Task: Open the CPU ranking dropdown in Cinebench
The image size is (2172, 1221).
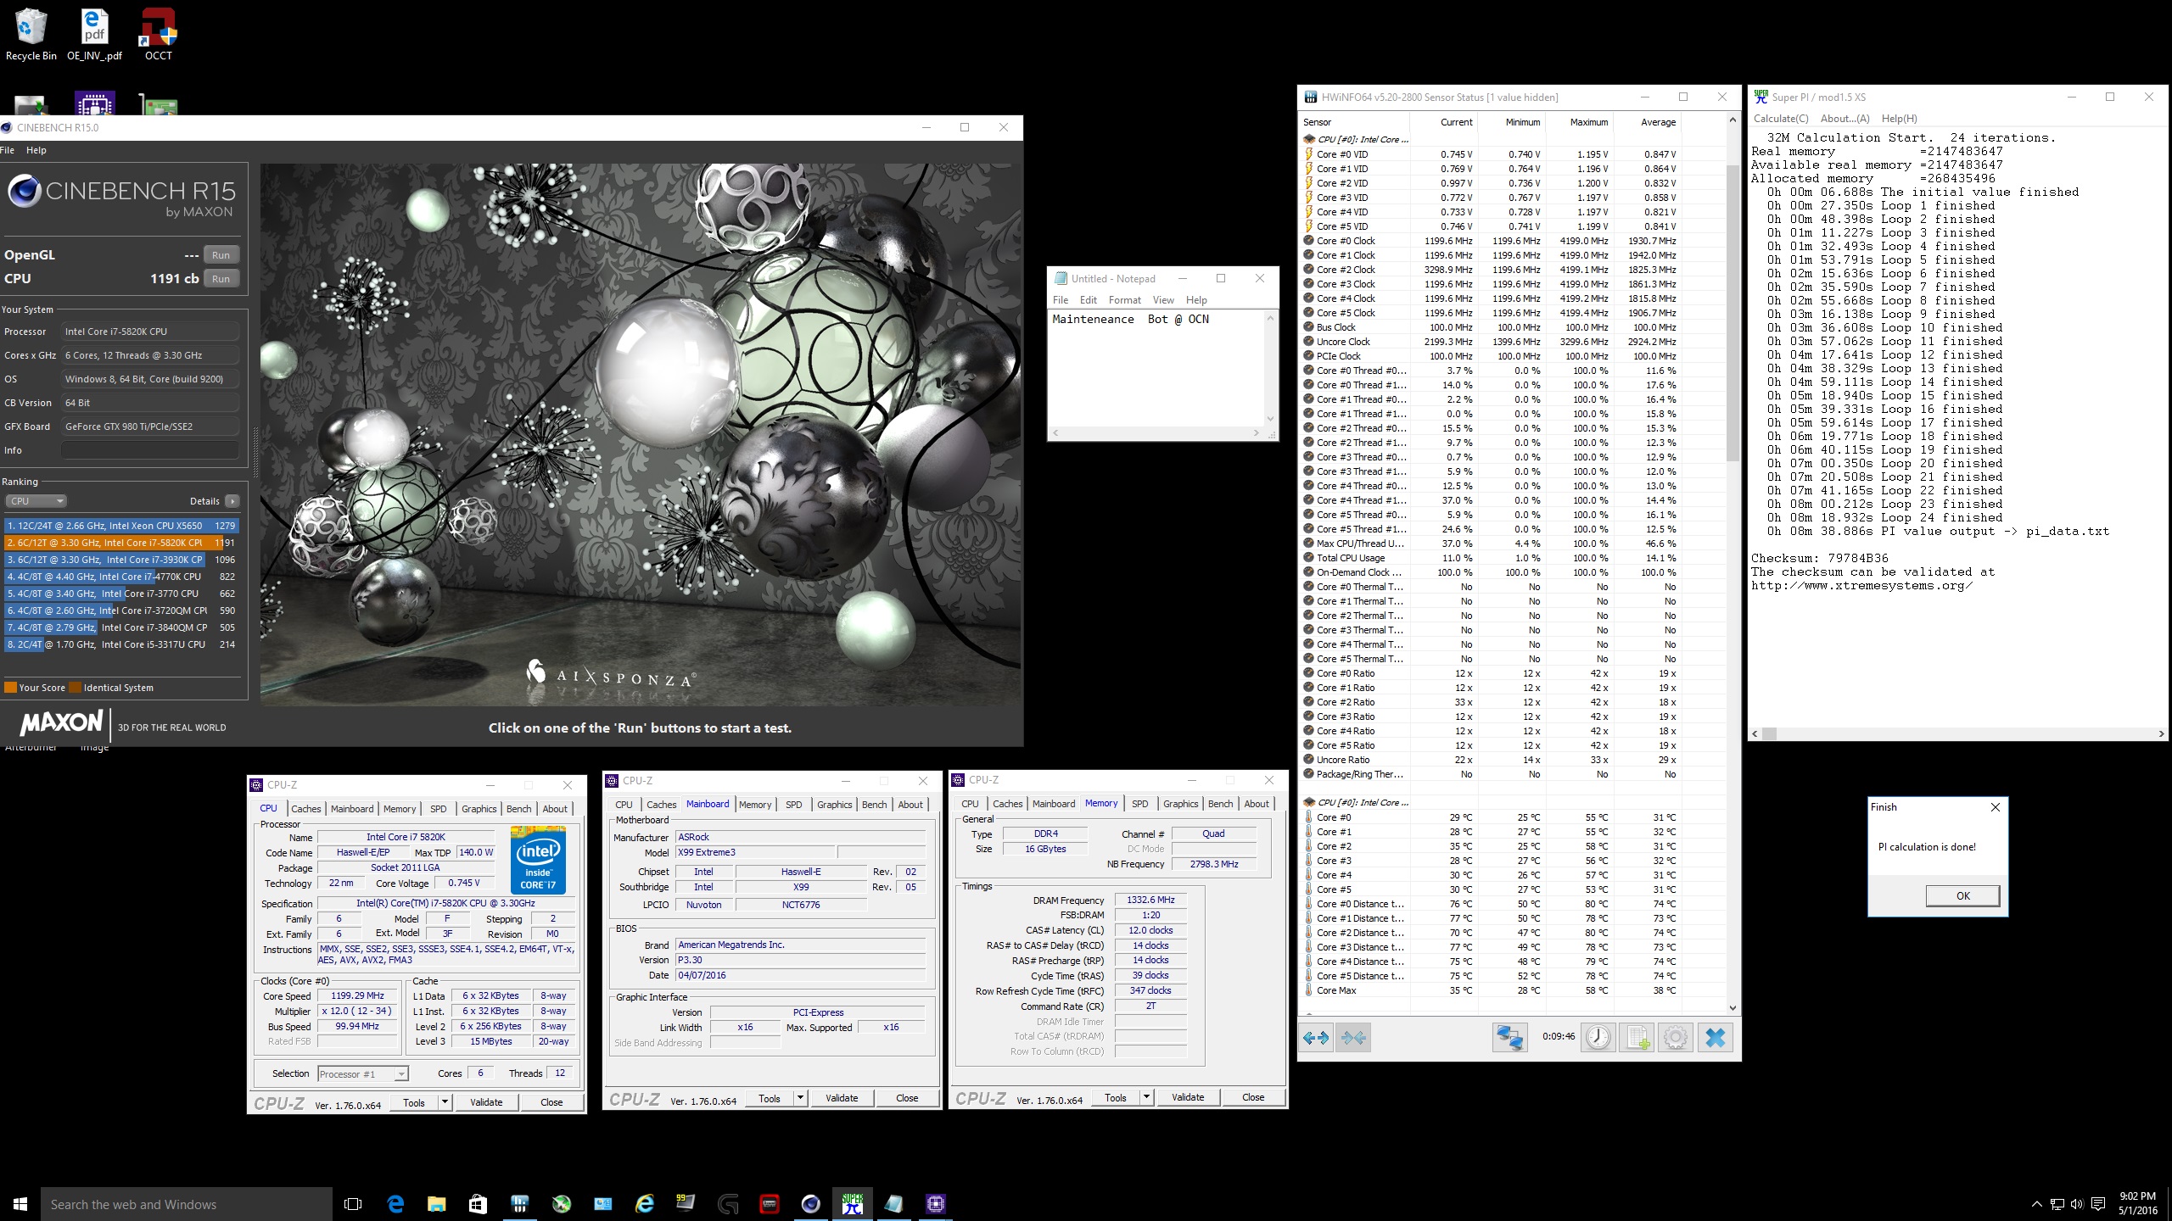Action: (x=36, y=500)
